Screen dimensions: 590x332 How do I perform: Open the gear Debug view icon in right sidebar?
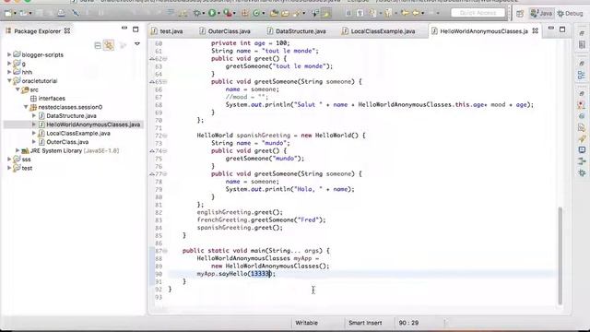tap(582, 172)
